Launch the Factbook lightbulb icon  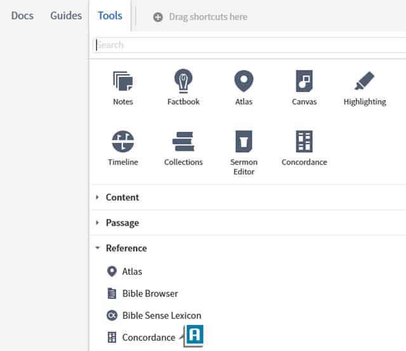(183, 82)
